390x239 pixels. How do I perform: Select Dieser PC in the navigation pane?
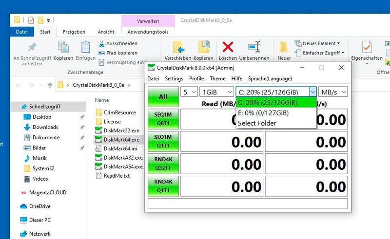point(40,220)
